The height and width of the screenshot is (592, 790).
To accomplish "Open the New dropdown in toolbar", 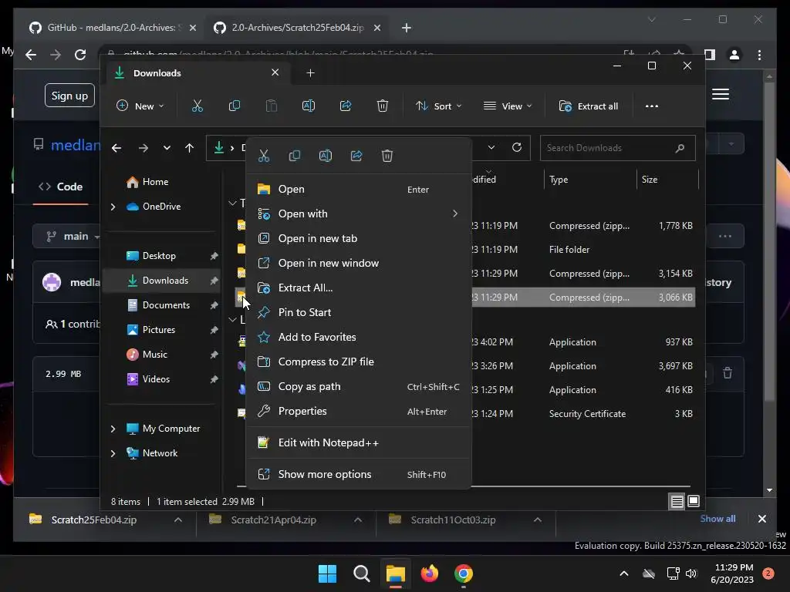I will pos(140,106).
